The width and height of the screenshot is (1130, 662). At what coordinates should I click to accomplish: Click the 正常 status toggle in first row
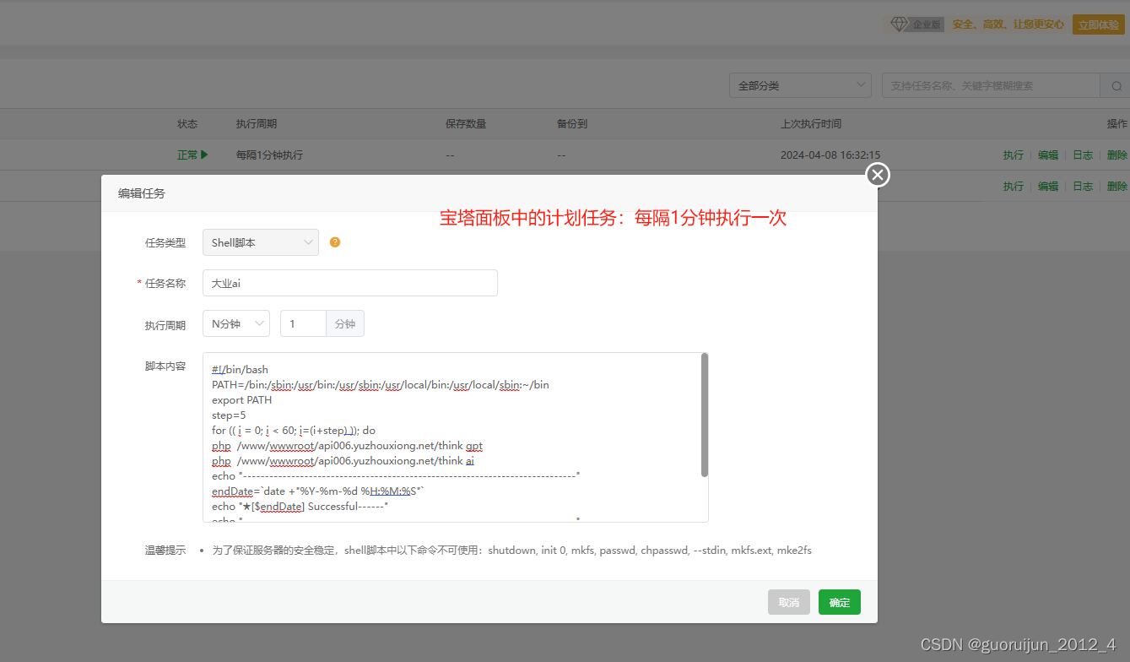(x=192, y=155)
